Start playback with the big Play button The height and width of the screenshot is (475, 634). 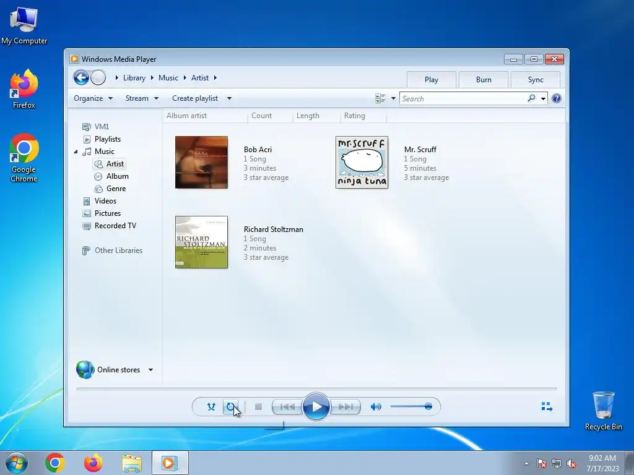pyautogui.click(x=316, y=407)
